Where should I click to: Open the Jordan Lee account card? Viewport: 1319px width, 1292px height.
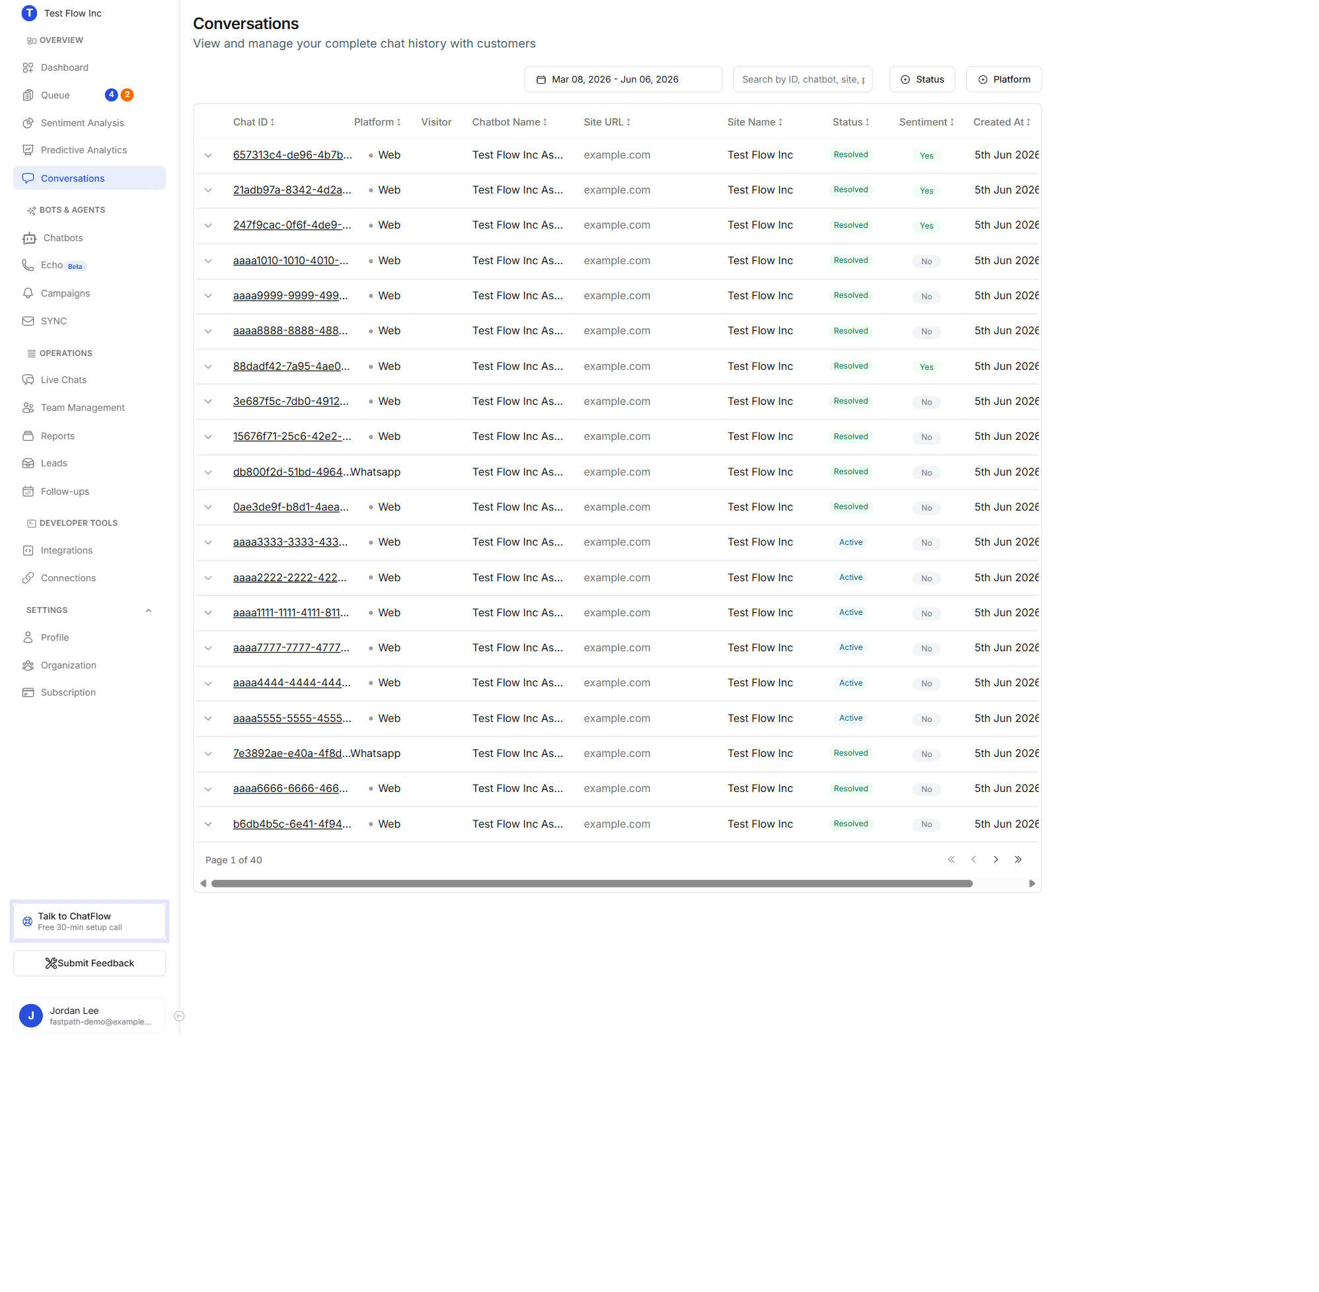tap(90, 1017)
